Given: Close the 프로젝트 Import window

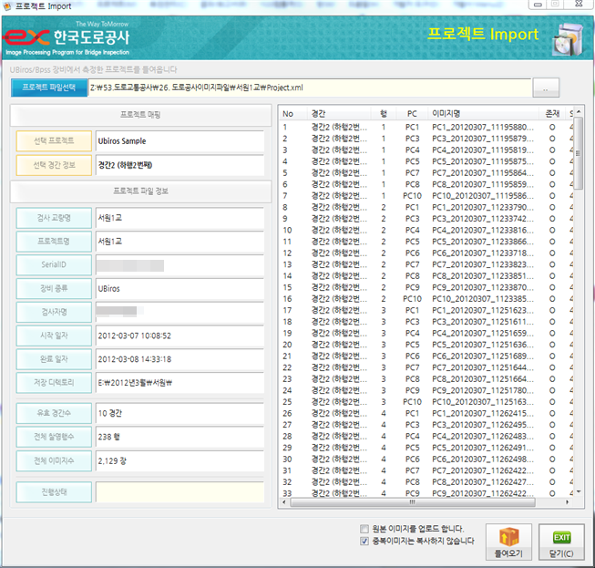Looking at the screenshot, I should [x=579, y=5].
